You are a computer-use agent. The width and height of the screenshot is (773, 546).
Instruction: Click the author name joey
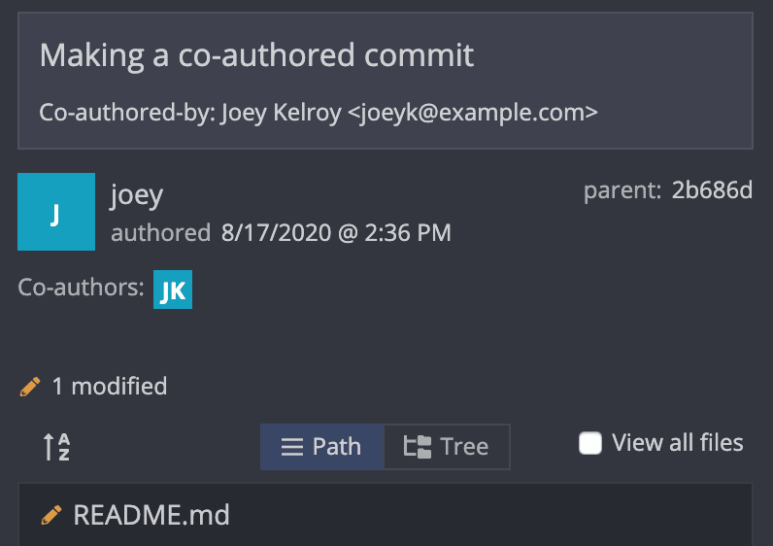[137, 195]
